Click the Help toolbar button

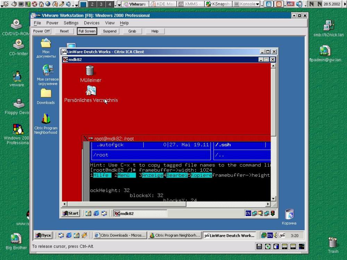click(x=155, y=31)
